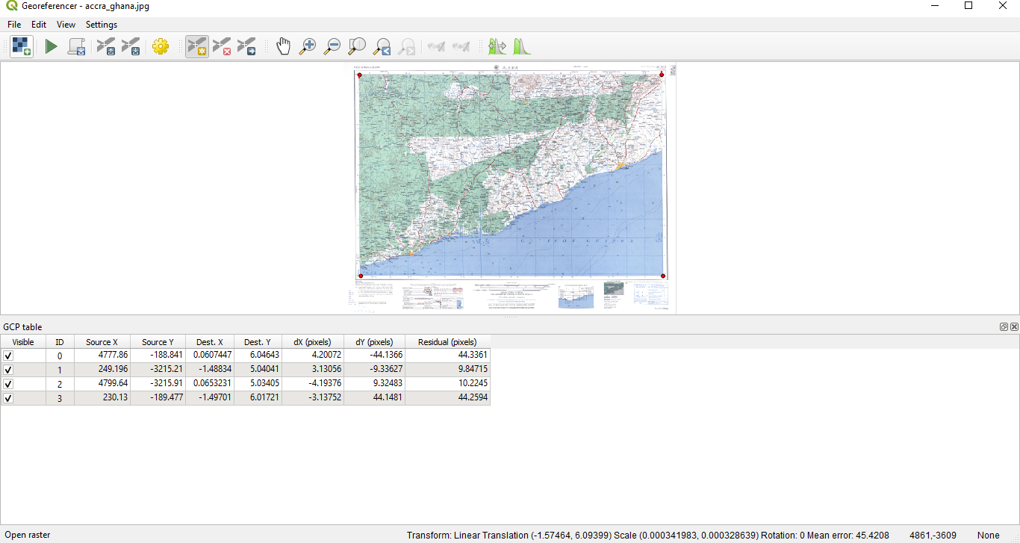The height and width of the screenshot is (543, 1020).
Task: Open the File menu
Action: point(14,25)
